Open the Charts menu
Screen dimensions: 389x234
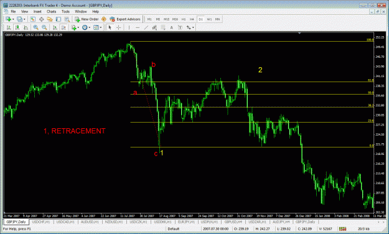[52, 11]
